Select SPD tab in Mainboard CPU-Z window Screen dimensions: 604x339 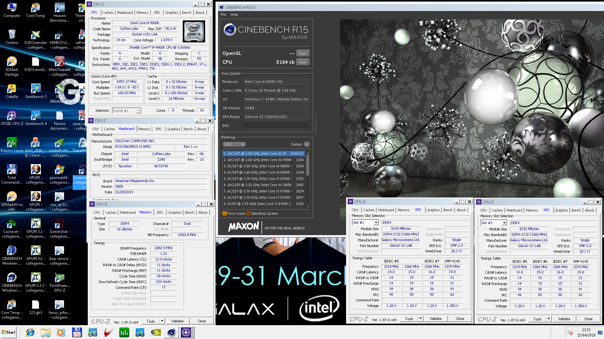click(x=158, y=129)
